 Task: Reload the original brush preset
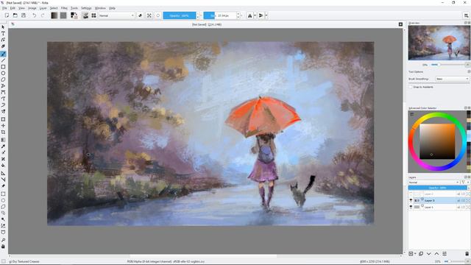[x=158, y=15]
